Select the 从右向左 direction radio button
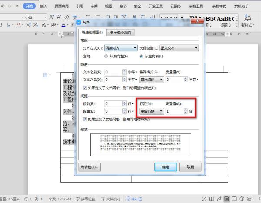This screenshot has width=261, height=203. [106, 57]
